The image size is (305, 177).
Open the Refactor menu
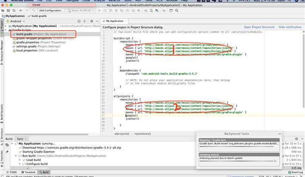click(115, 1)
